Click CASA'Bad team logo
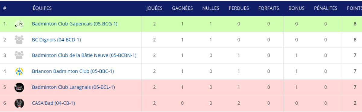Screen dimensions: 362x112 pyautogui.click(x=19, y=103)
